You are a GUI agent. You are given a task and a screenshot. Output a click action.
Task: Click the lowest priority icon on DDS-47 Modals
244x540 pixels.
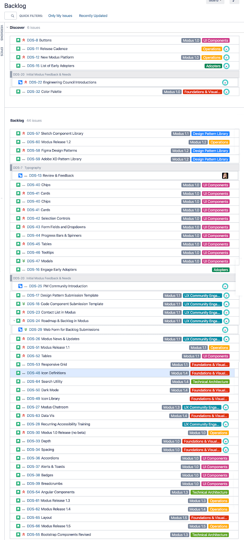coord(23,261)
